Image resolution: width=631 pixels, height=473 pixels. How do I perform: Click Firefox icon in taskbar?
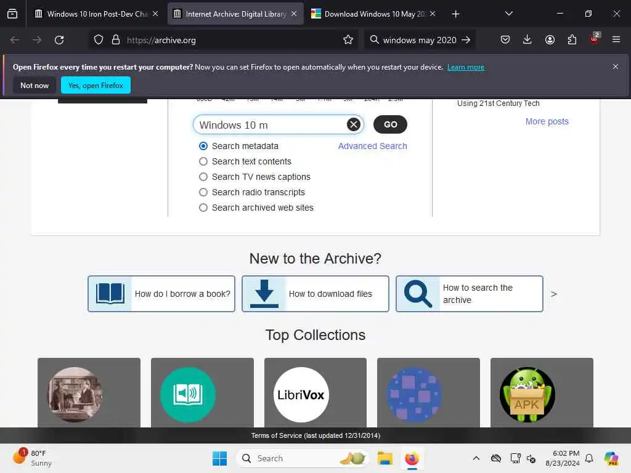coord(412,458)
